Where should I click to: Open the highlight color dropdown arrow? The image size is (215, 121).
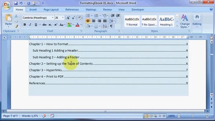click(73, 25)
